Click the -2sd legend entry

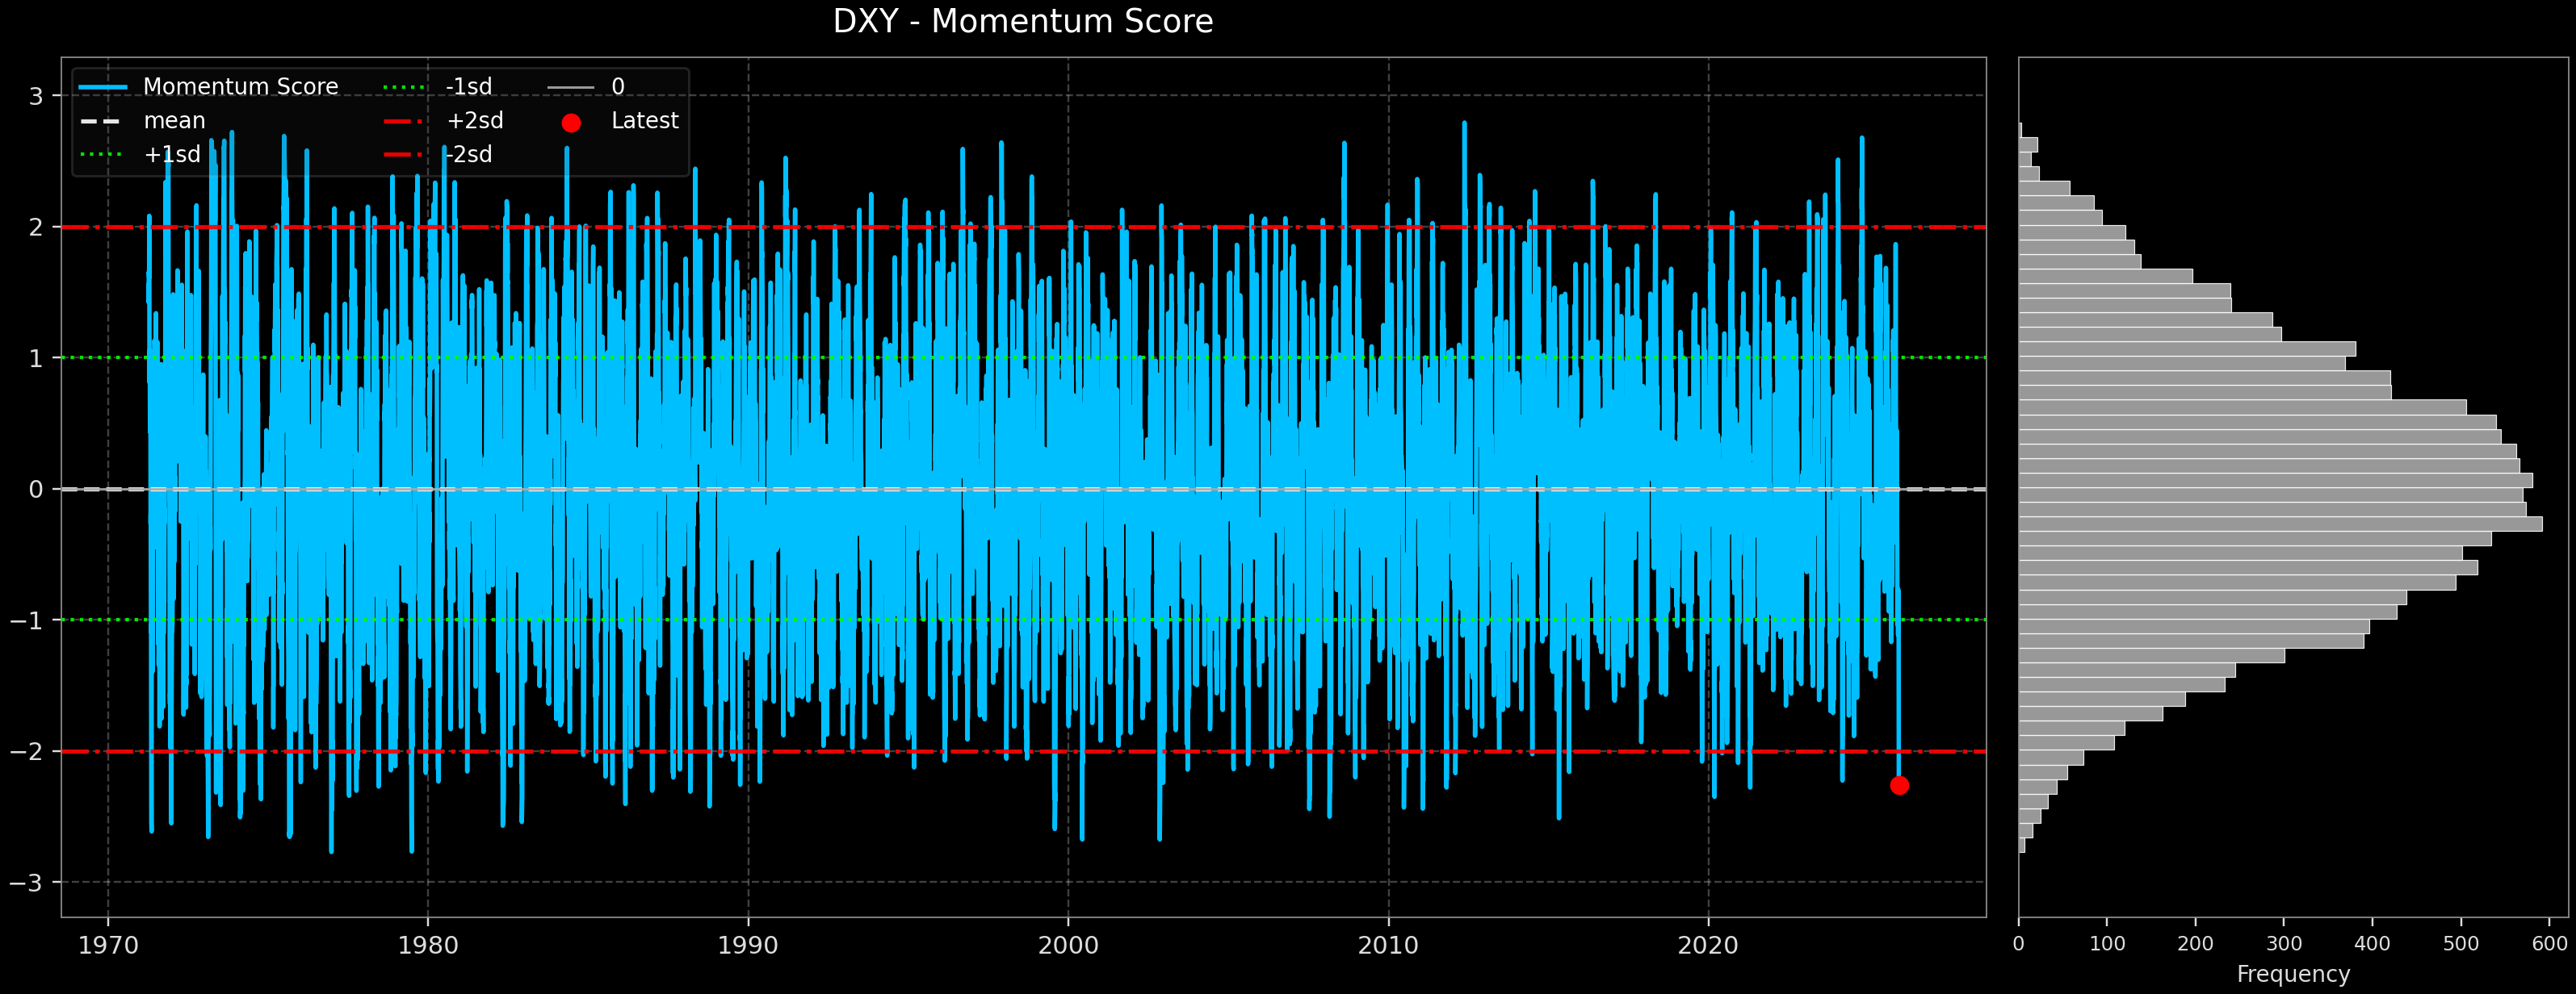[468, 155]
